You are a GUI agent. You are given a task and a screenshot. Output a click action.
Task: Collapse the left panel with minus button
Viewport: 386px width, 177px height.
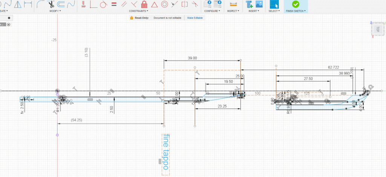coord(9,18)
